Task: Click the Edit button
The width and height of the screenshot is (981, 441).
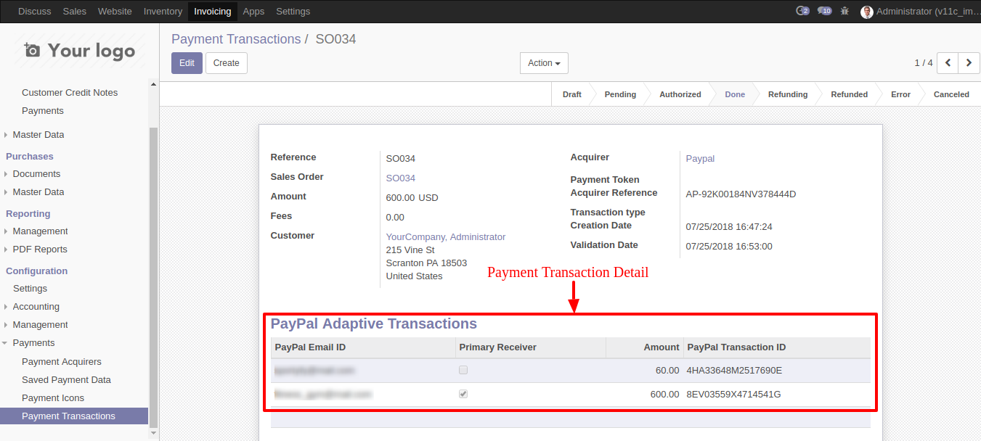Action: [187, 63]
